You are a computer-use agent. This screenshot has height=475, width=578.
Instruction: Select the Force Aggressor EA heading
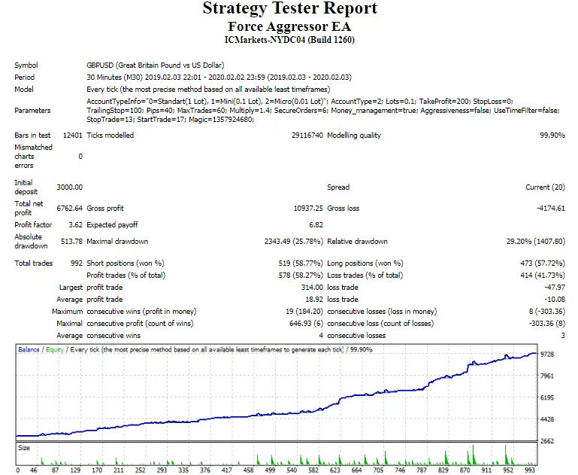coord(289,26)
